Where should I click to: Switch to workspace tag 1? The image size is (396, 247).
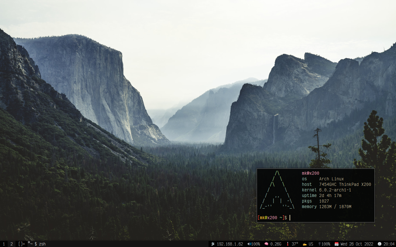[4, 244]
